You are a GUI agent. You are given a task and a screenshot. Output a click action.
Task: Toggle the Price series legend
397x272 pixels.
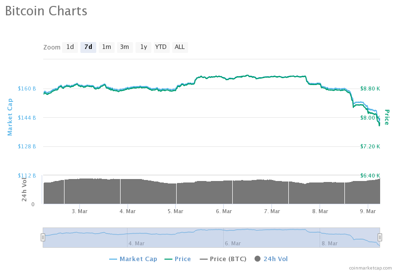pos(178,259)
